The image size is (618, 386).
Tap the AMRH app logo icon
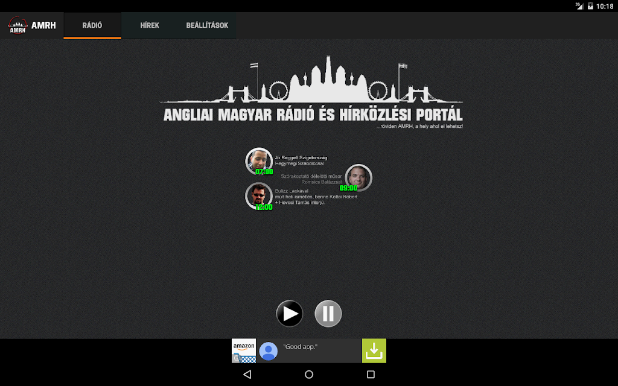pos(18,25)
